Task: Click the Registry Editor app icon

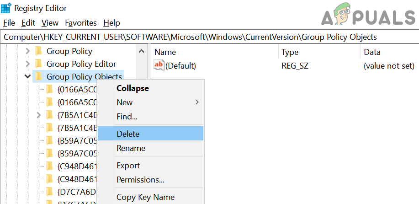Action: click(7, 8)
